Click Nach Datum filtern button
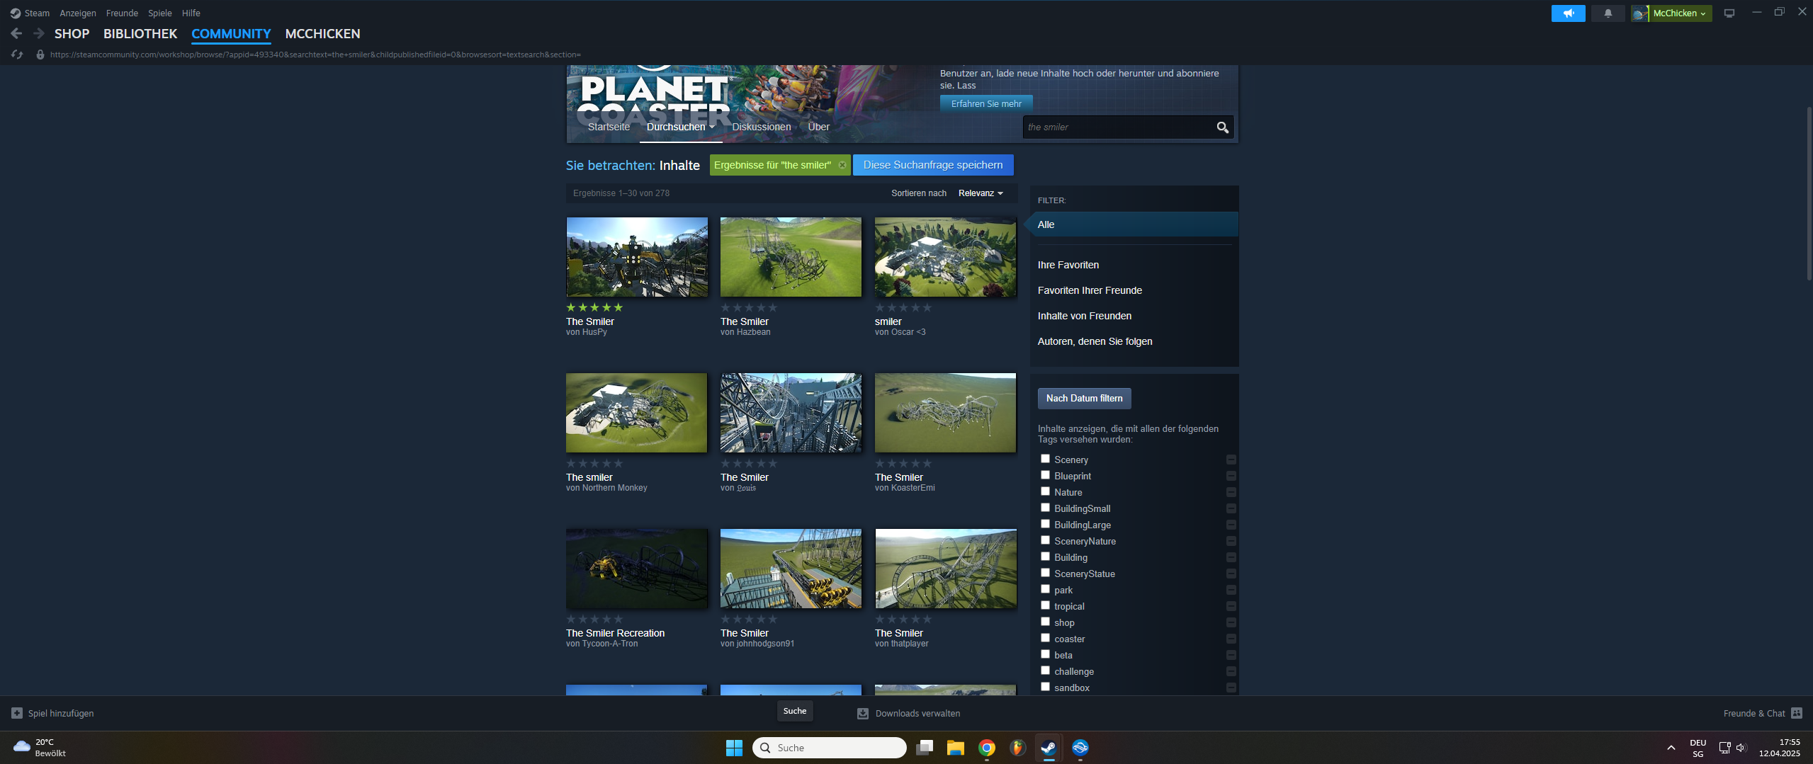 click(x=1084, y=398)
